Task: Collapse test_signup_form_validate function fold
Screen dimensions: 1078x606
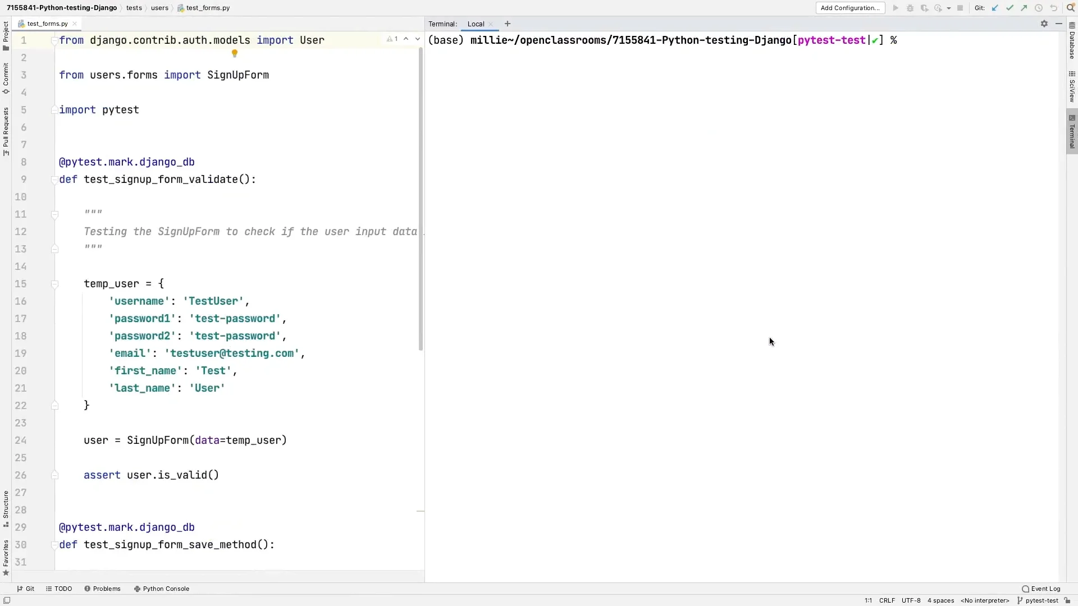Action: click(54, 180)
